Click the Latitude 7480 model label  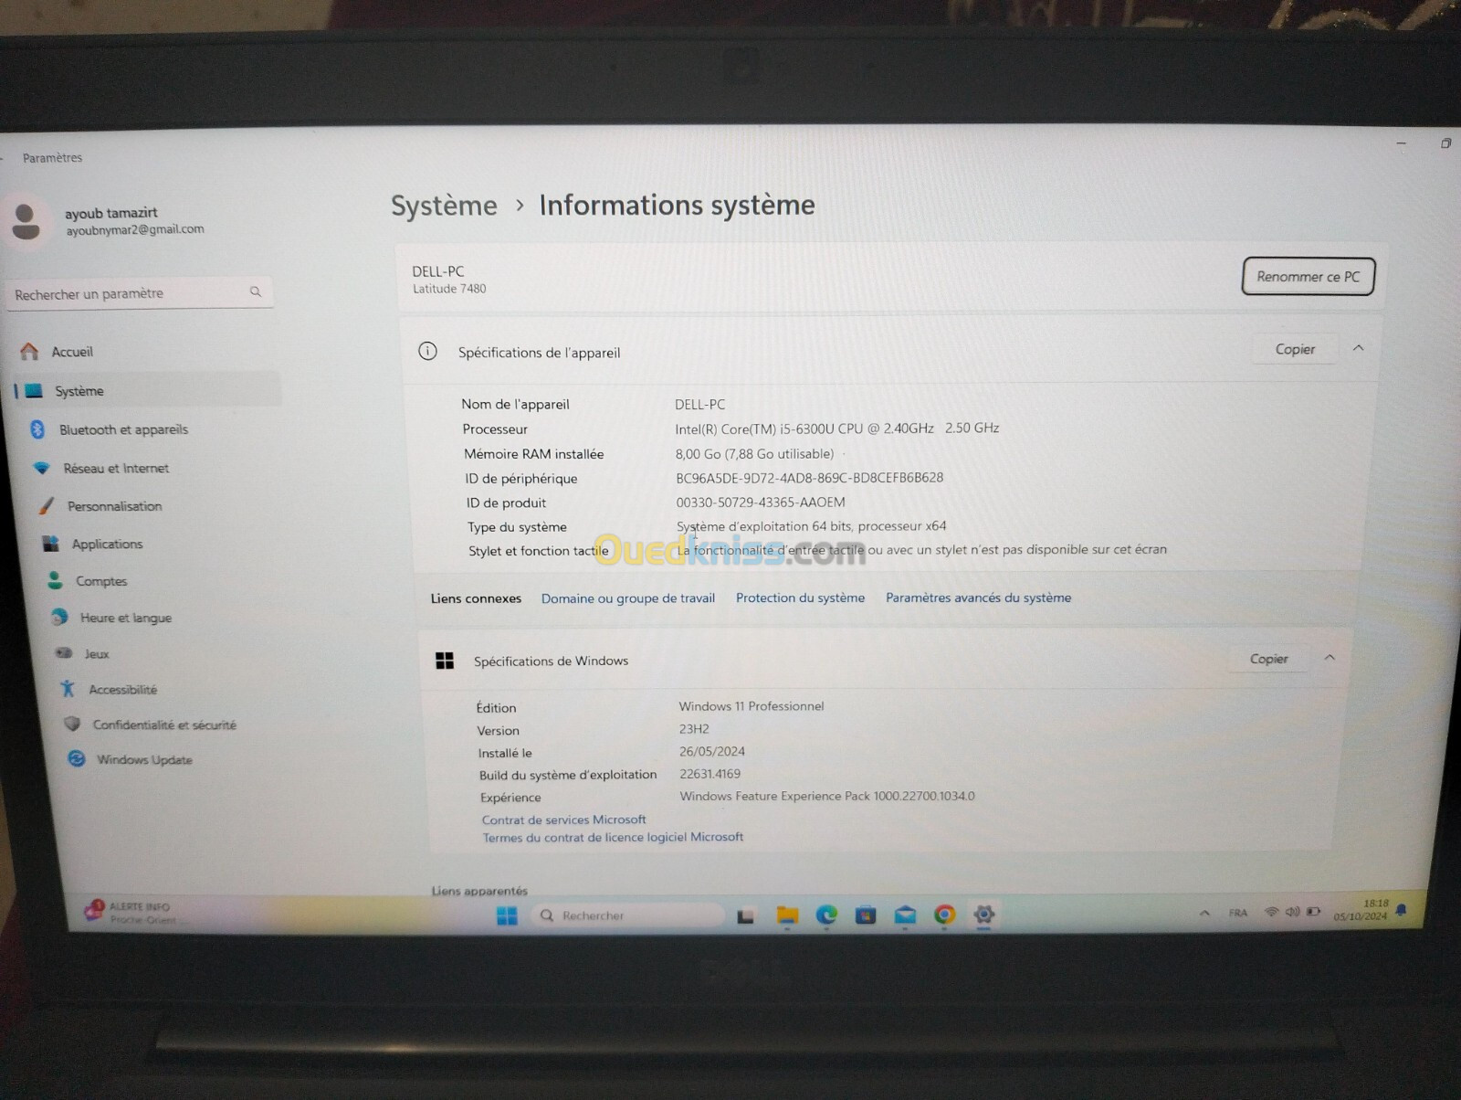[449, 289]
